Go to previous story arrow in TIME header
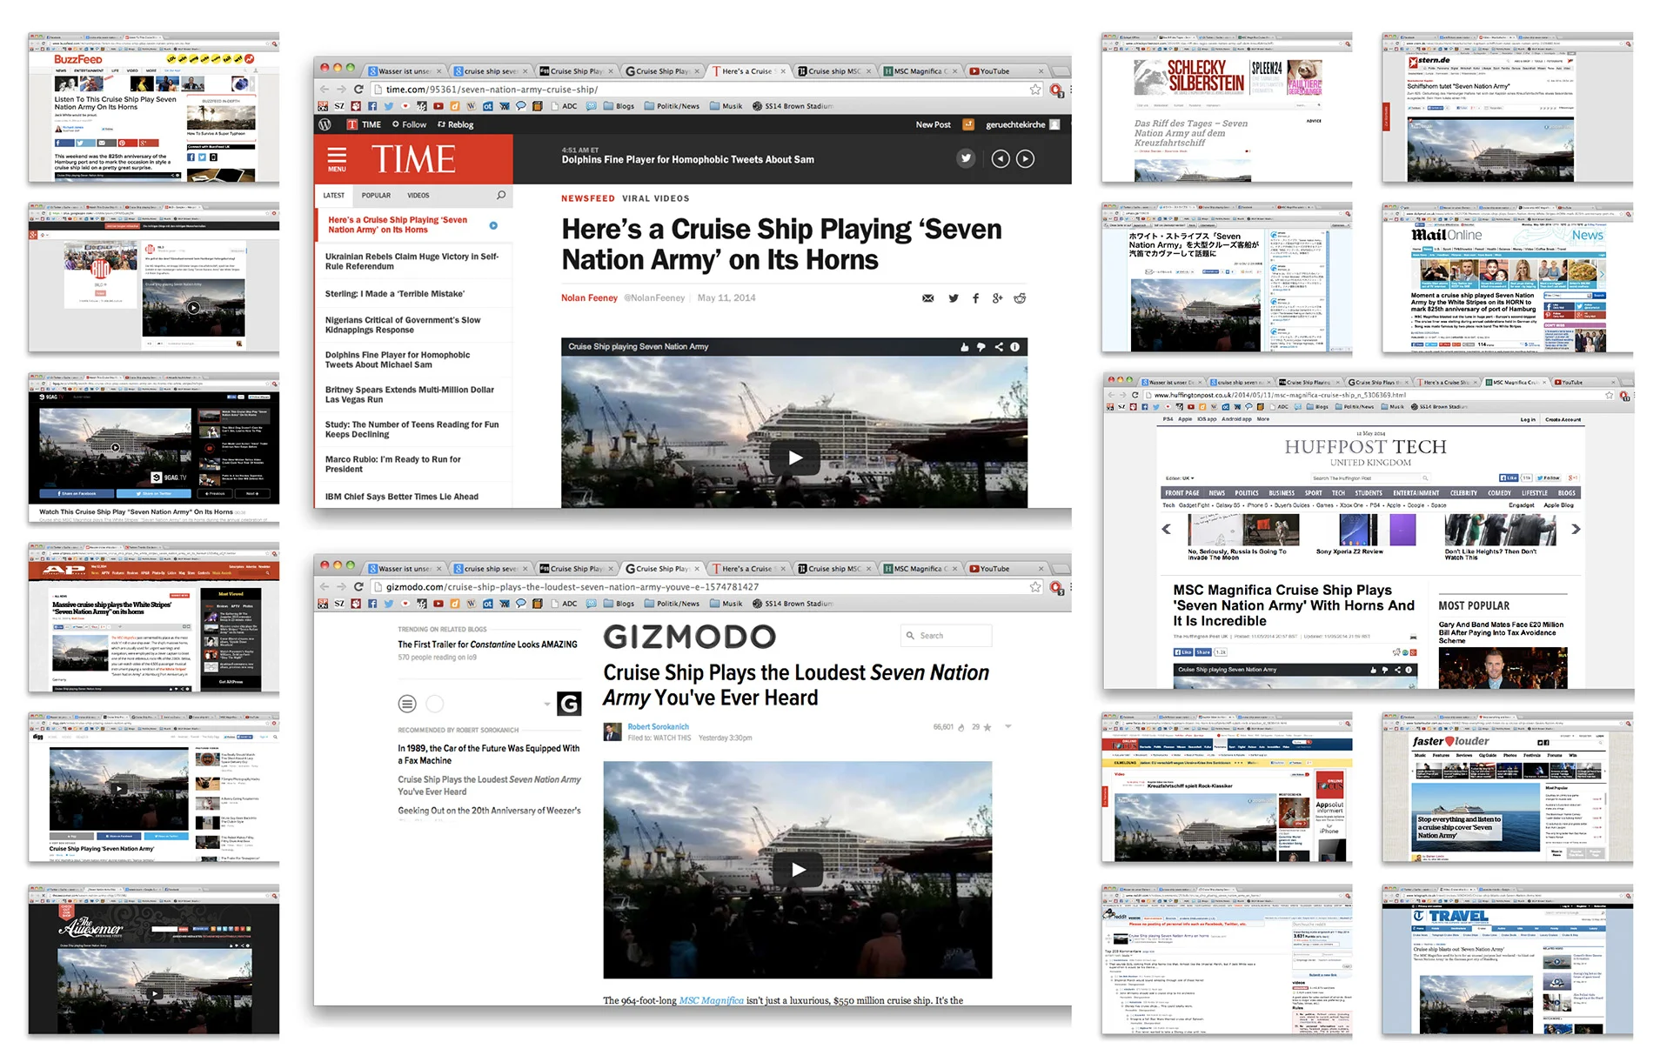This screenshot has width=1660, height=1062. point(1001,158)
